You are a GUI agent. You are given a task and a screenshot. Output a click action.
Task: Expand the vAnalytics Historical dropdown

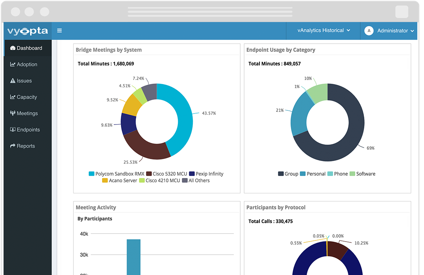pos(323,31)
